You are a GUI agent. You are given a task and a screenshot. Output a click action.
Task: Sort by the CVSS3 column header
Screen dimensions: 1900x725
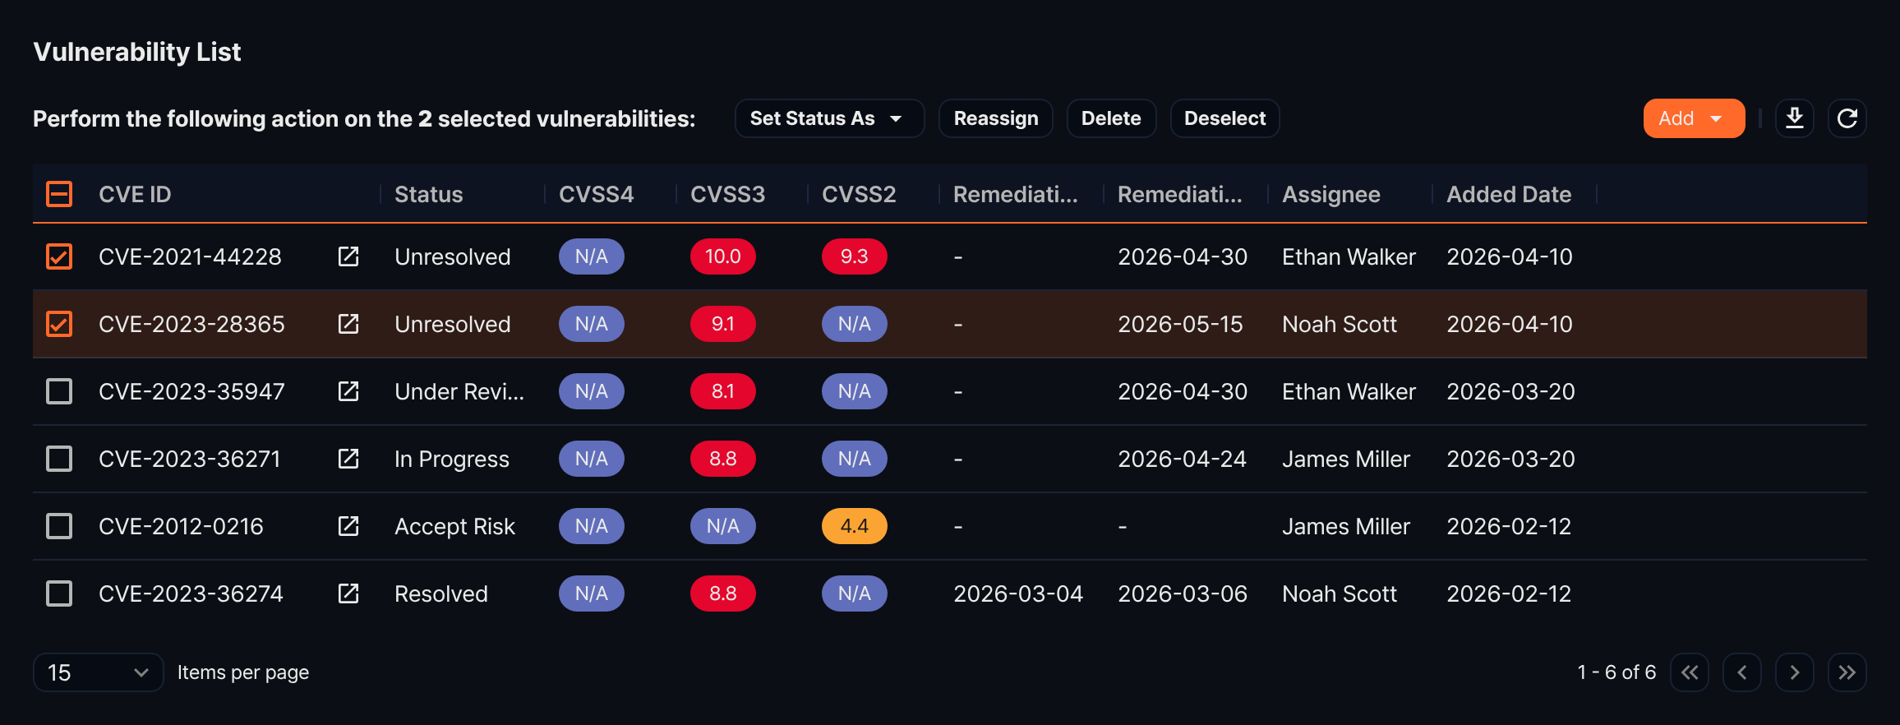[727, 194]
